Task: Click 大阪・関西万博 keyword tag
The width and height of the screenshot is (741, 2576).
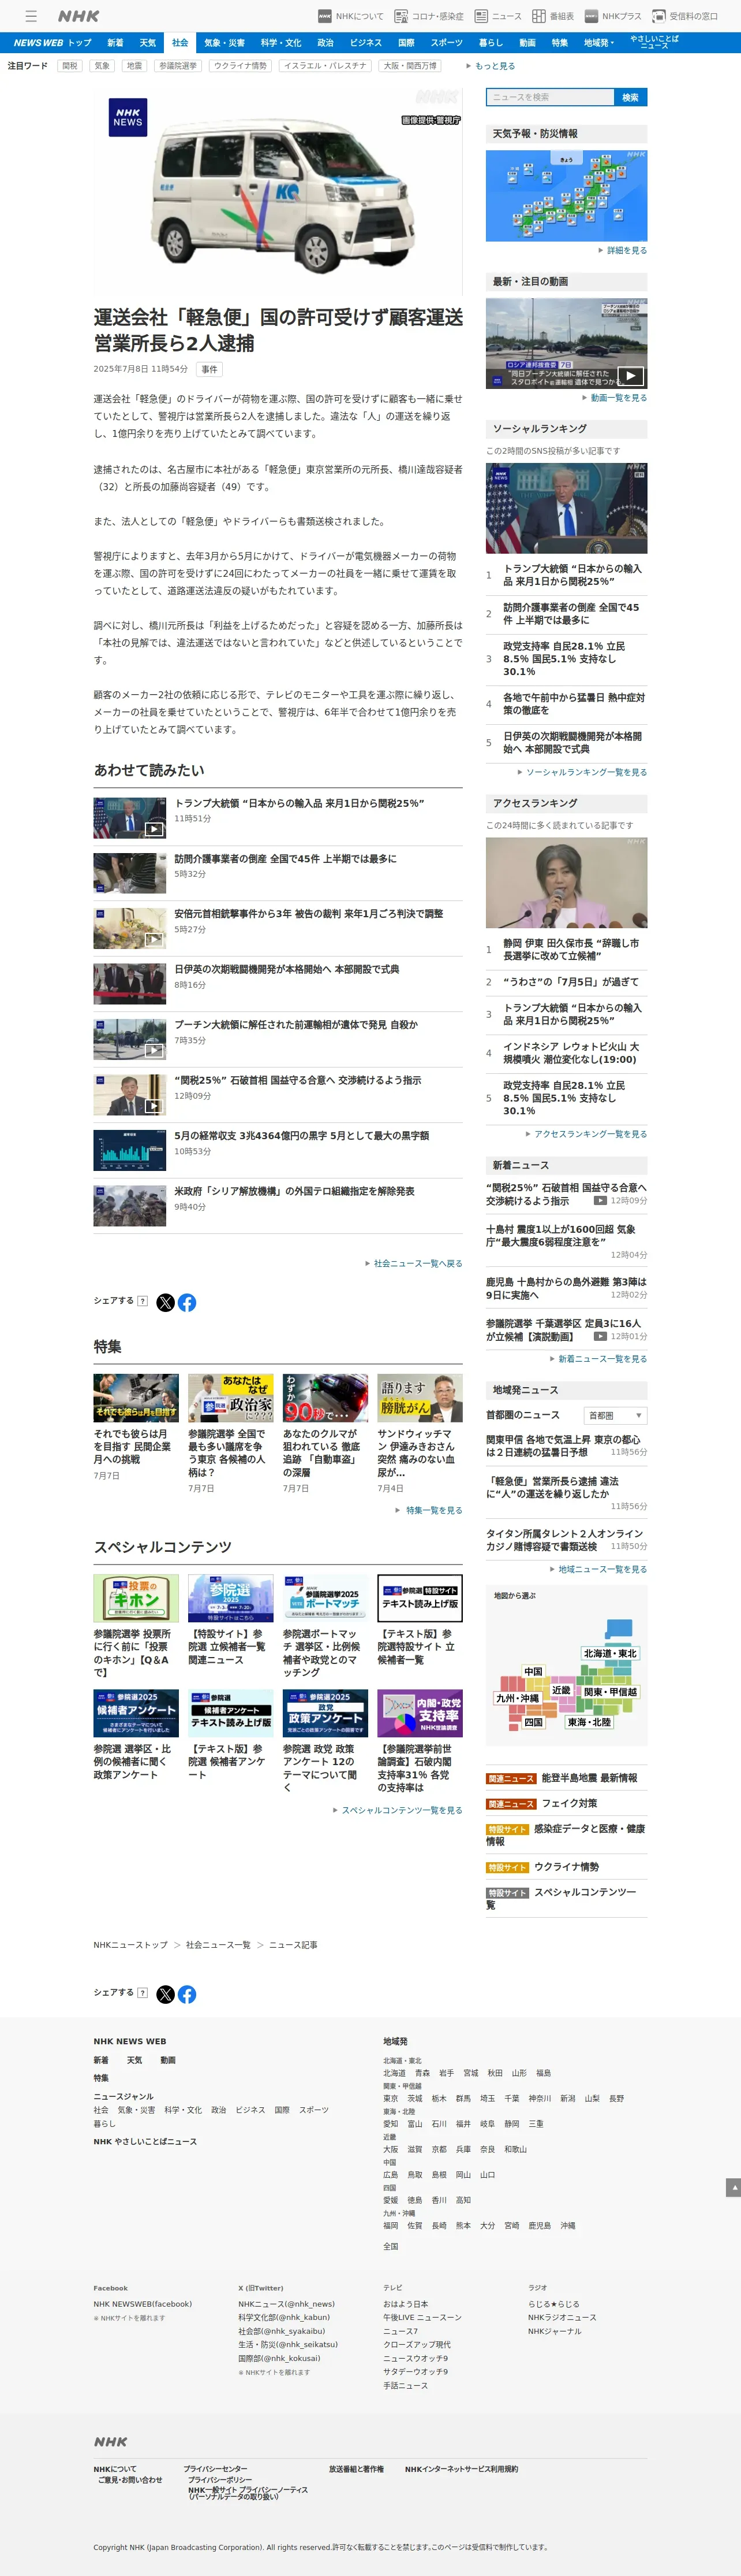Action: 410,66
